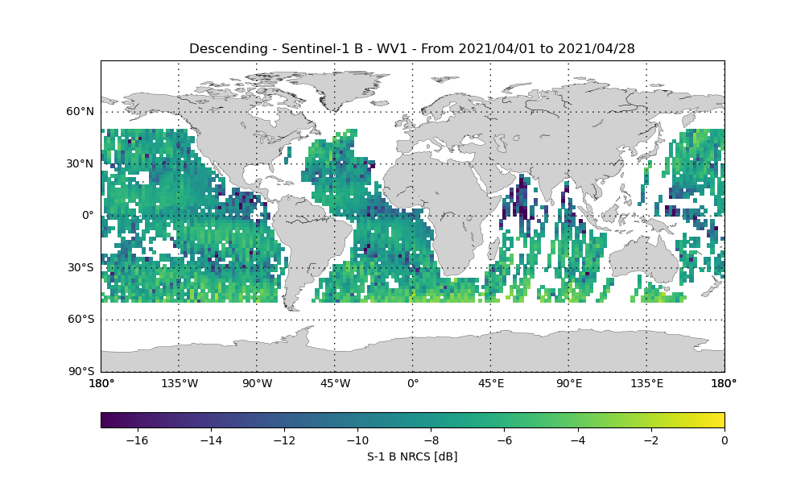The image size is (805, 483).
Task: Click the 135°W longitude label
Action: 180,383
